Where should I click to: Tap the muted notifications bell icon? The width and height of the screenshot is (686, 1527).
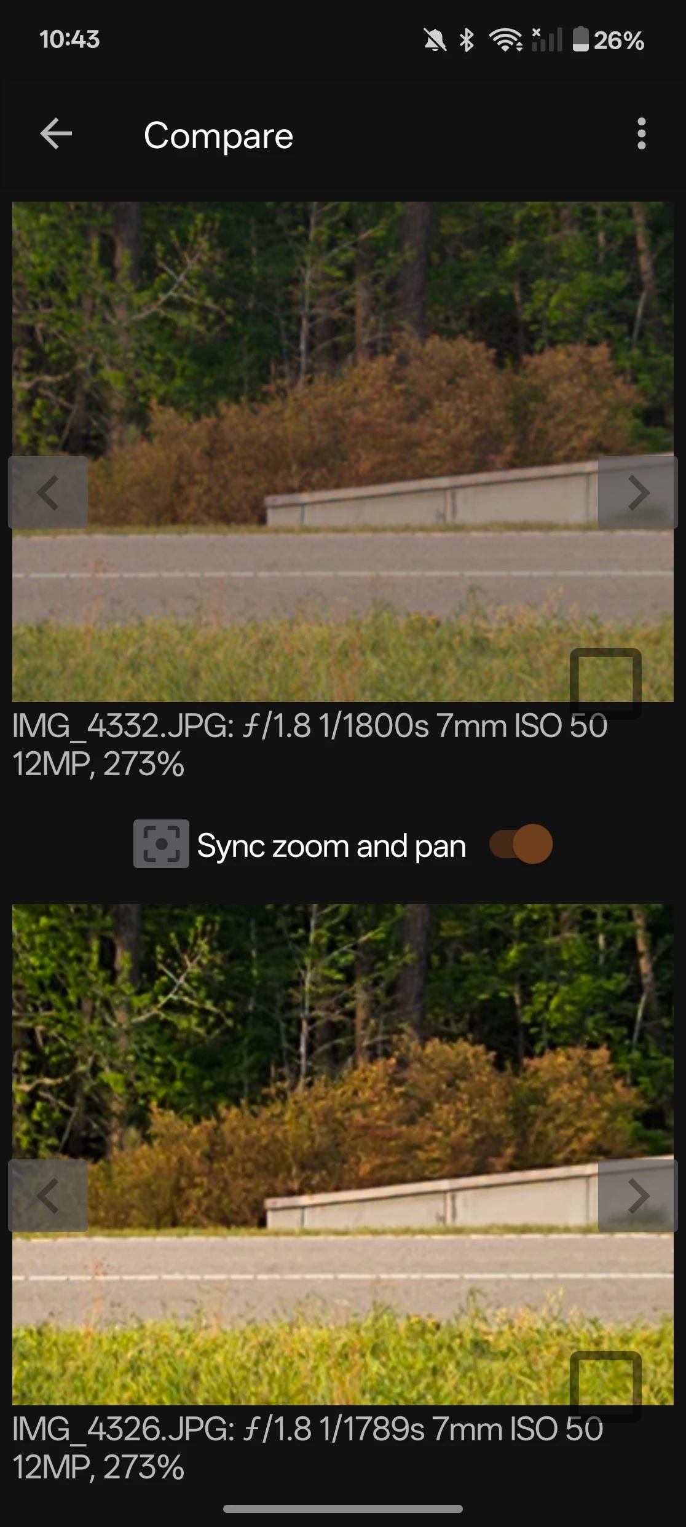(x=435, y=41)
